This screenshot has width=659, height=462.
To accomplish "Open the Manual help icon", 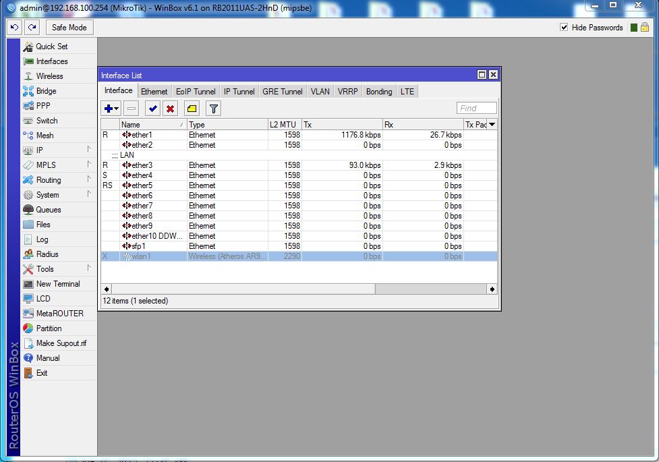I will [28, 357].
